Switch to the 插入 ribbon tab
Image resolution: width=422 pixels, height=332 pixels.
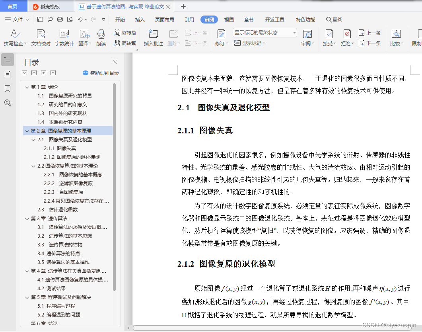[140, 20]
